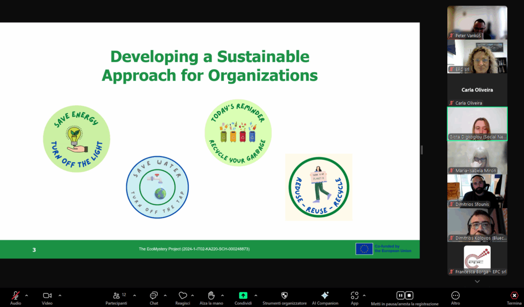Open the Partecipanti panel

point(116,296)
